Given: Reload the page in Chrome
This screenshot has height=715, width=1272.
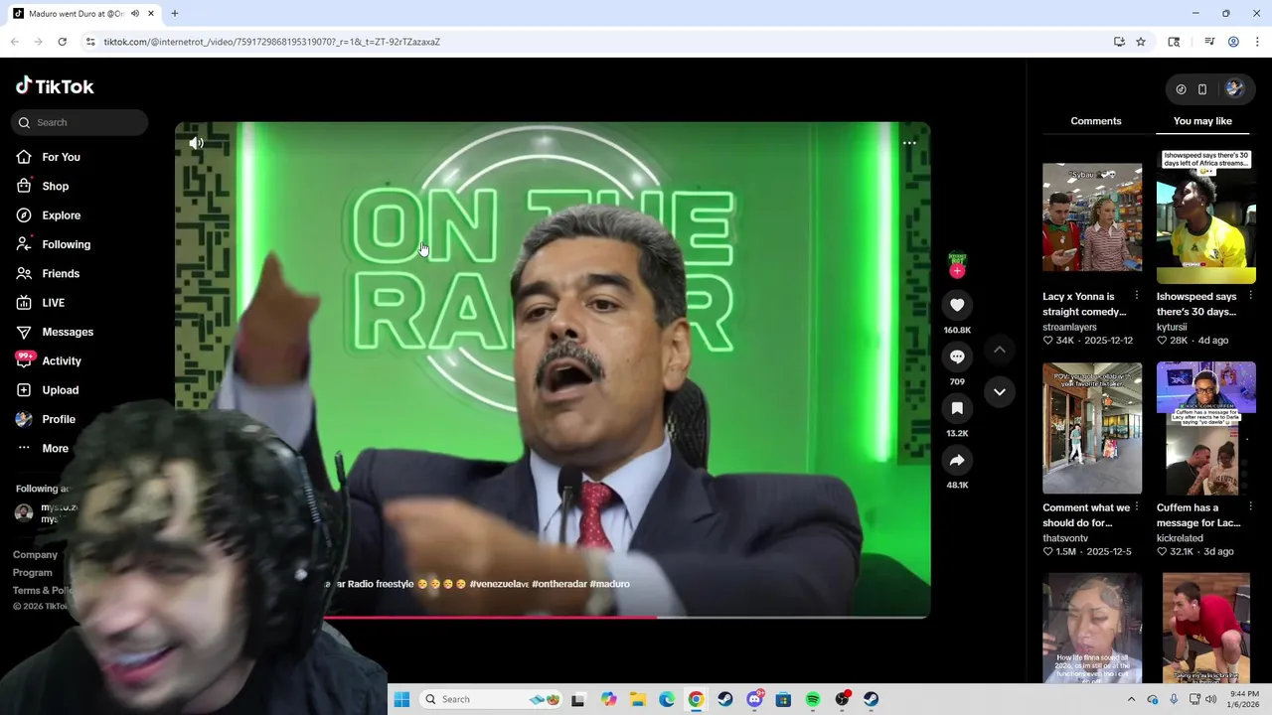Looking at the screenshot, I should [62, 42].
